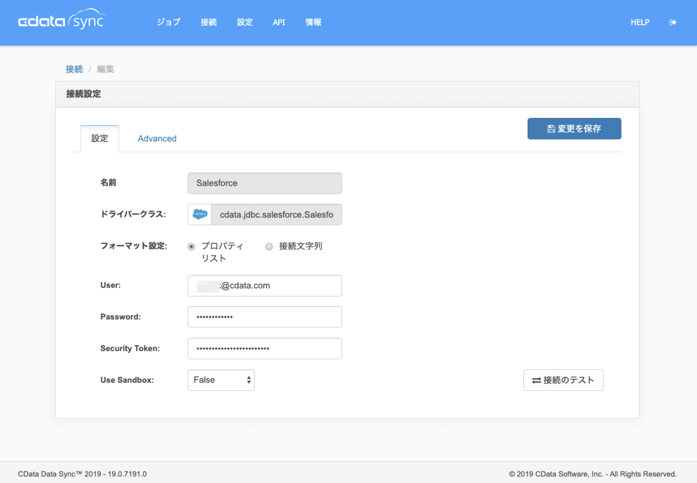This screenshot has height=483, width=697.
Task: Click 変更を保存 button
Action: 574,129
